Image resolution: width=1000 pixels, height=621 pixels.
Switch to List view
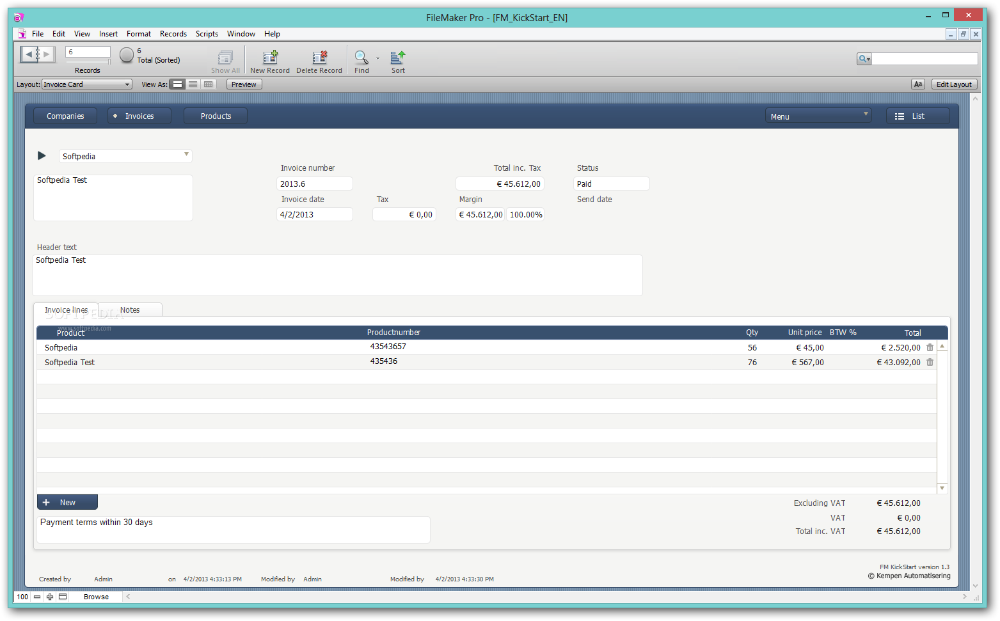tap(193, 84)
